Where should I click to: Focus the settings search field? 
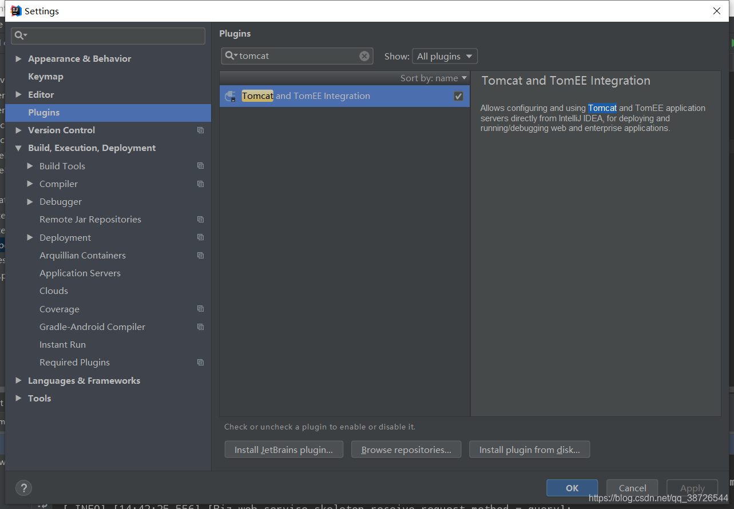tap(108, 35)
